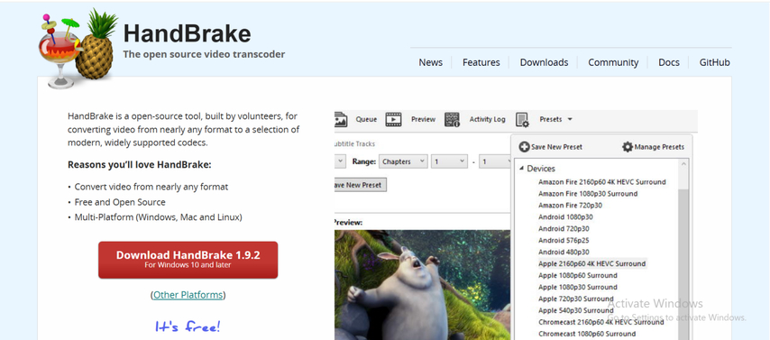Click the Presets document-gear icon
Screen dimensions: 770x340
click(x=523, y=120)
